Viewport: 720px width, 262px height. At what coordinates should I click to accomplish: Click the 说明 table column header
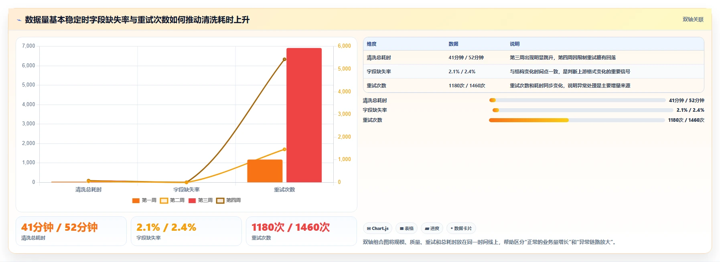click(x=515, y=44)
